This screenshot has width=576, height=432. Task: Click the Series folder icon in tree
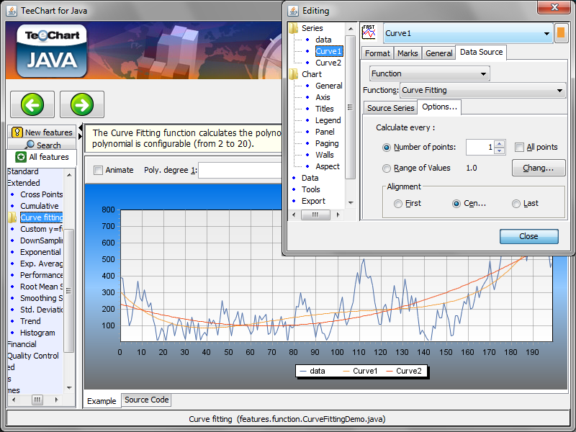294,28
